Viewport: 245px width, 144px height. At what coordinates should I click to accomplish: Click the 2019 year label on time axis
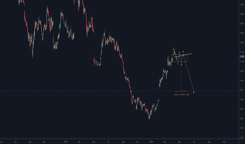click(x=151, y=142)
